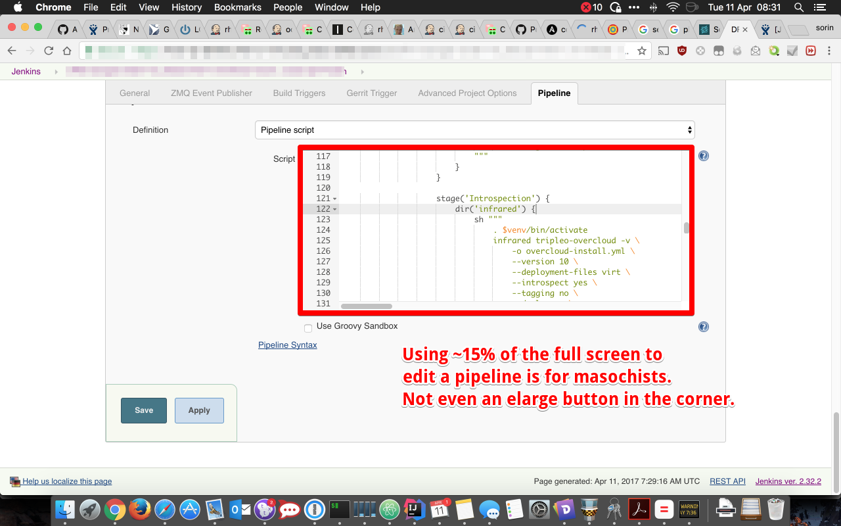This screenshot has width=841, height=526.
Task: Click the script editor horizontal scrollbar
Action: pos(367,306)
